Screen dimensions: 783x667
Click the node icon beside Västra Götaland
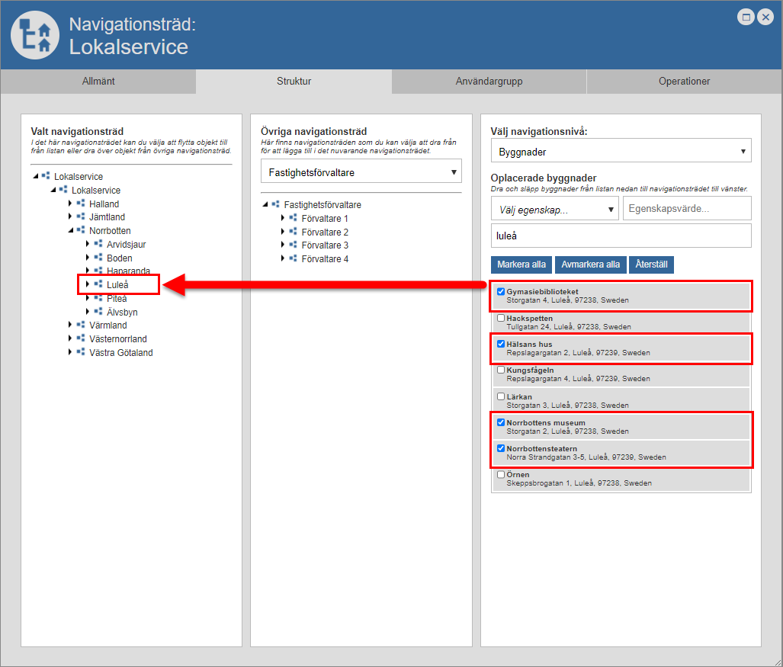coord(81,352)
